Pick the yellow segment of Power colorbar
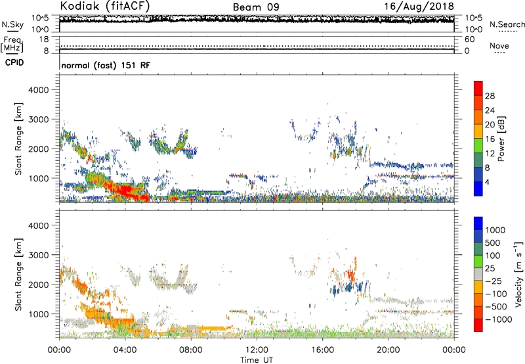 [x=478, y=131]
